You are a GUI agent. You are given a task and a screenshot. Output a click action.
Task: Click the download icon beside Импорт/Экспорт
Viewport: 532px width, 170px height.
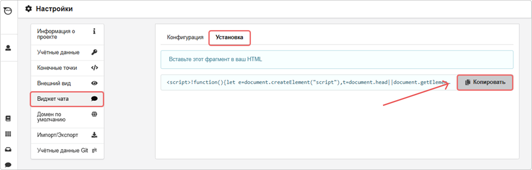coord(94,135)
